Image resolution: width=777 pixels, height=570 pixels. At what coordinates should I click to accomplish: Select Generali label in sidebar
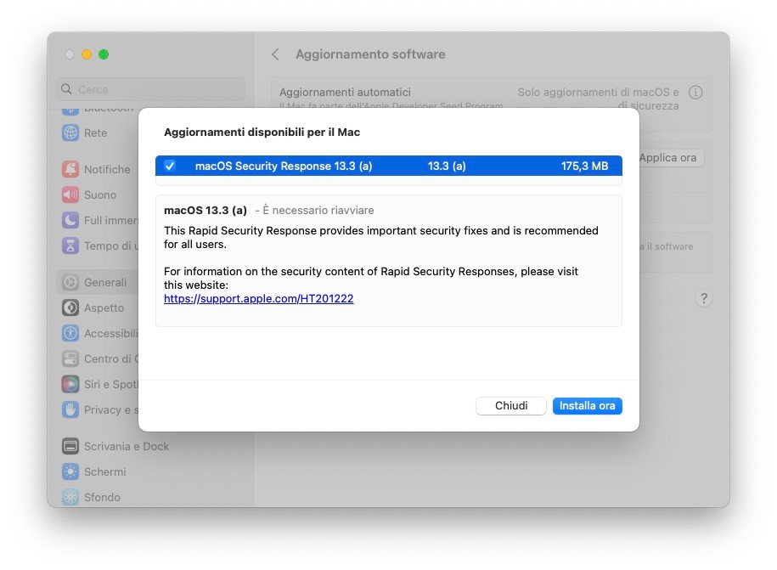[x=105, y=283]
